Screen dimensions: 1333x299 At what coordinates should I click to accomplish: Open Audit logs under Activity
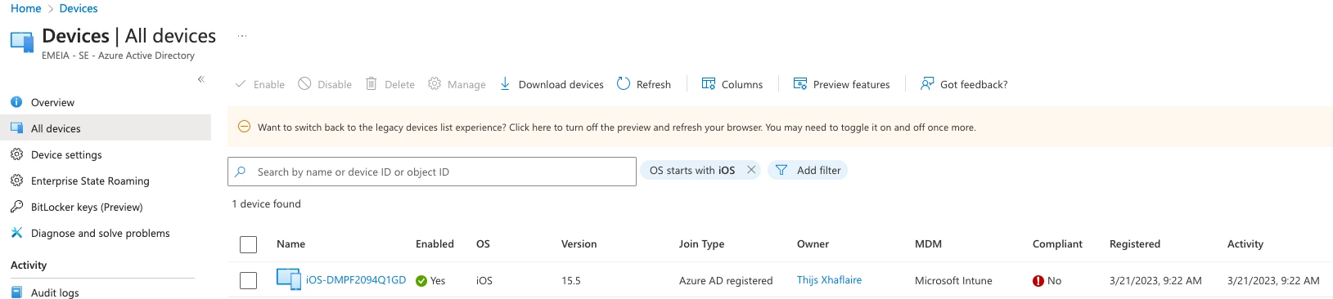tap(55, 292)
